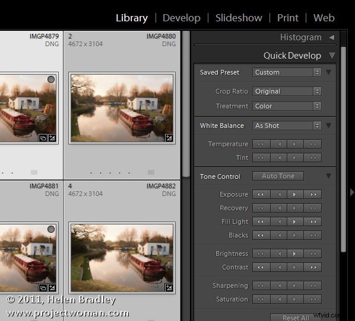Image resolution: width=355 pixels, height=321 pixels.
Task: Collapse the Saved Preset section triangle
Action: pyautogui.click(x=329, y=72)
